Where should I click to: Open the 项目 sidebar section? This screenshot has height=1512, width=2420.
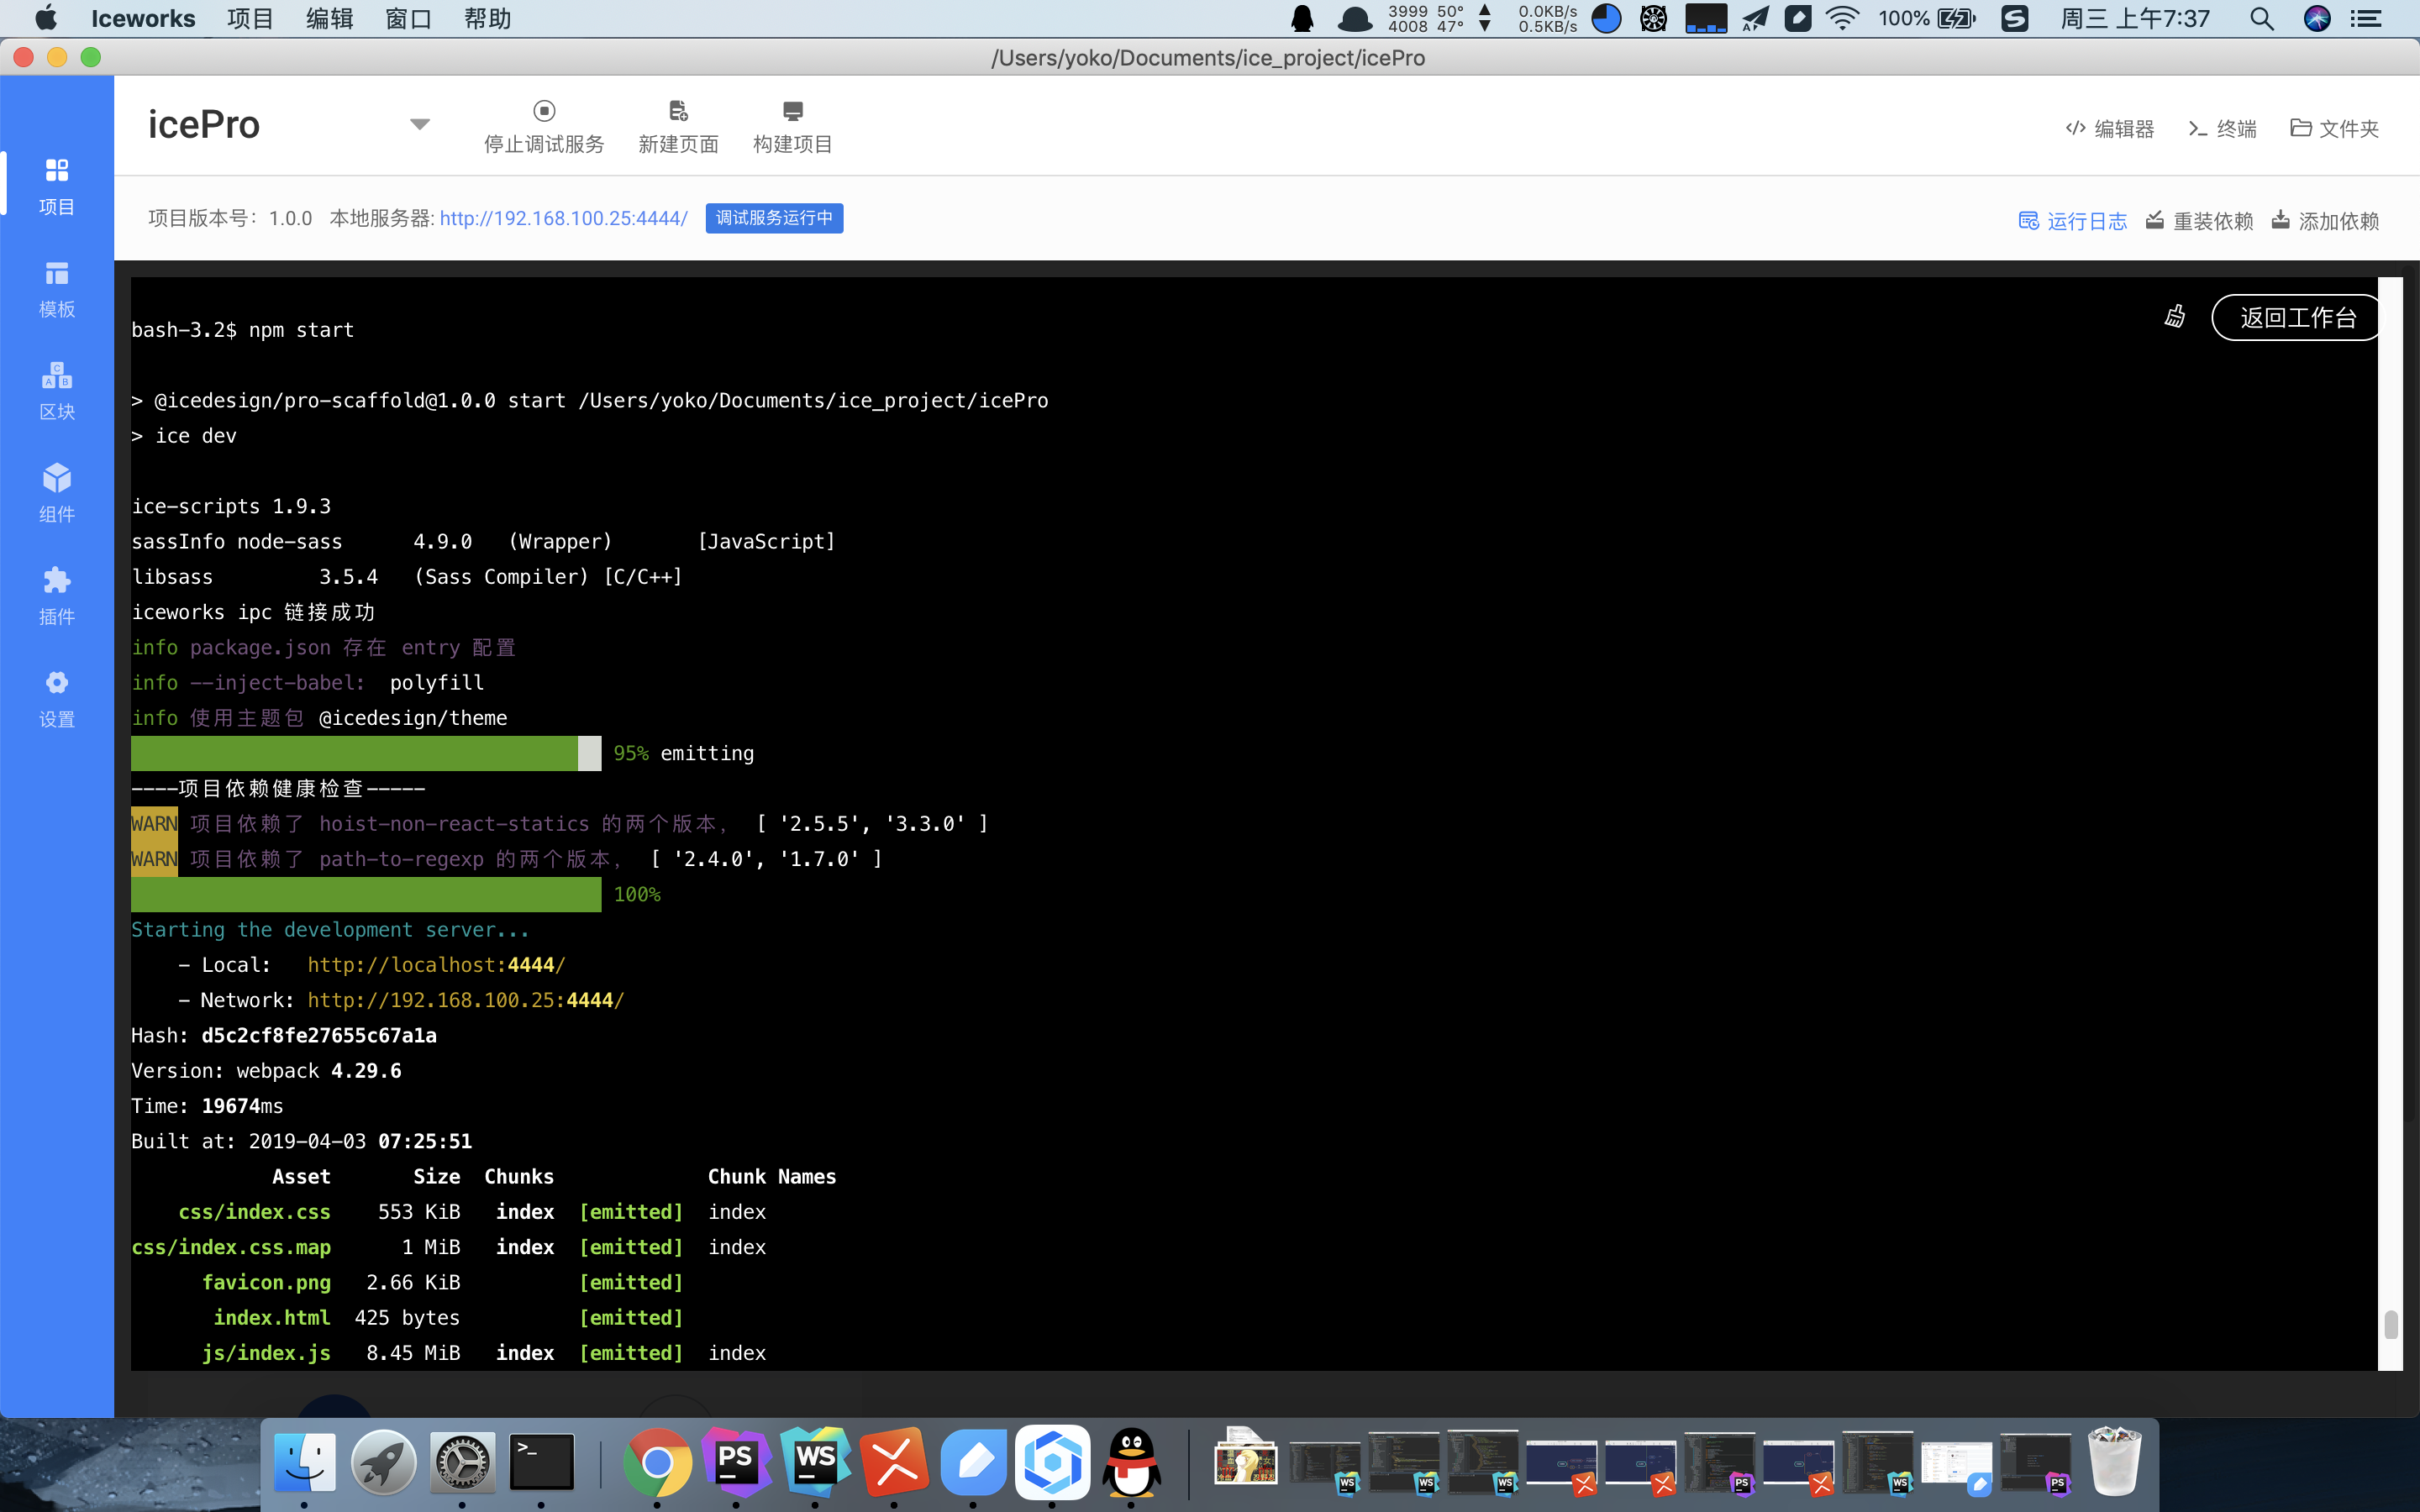pos(57,186)
